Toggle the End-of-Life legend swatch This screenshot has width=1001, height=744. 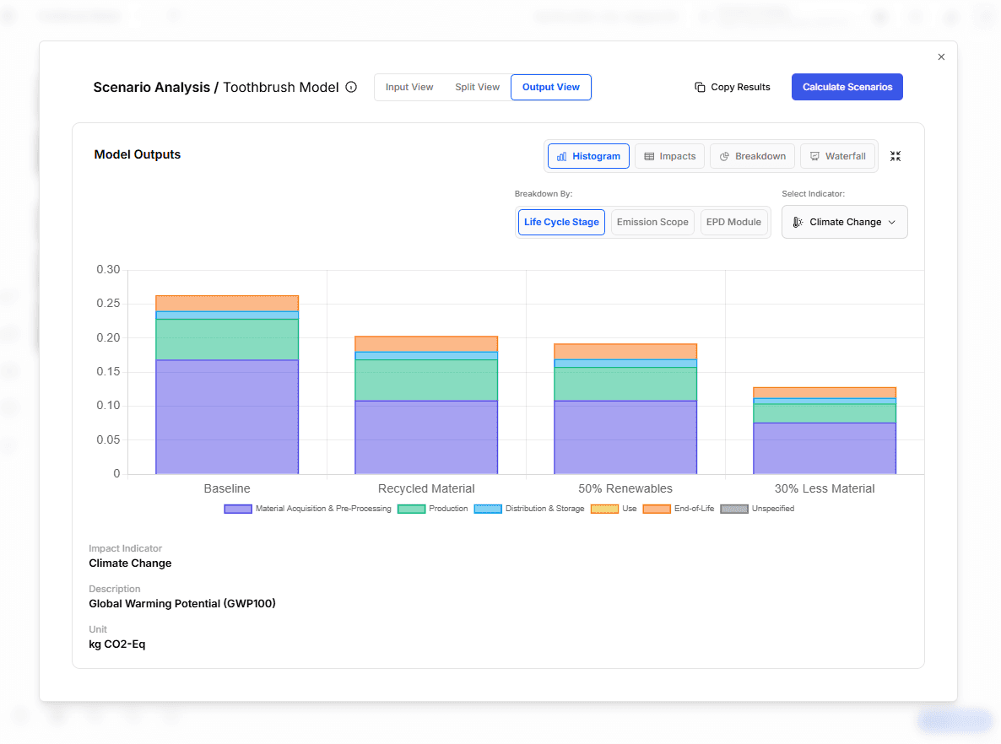(657, 509)
